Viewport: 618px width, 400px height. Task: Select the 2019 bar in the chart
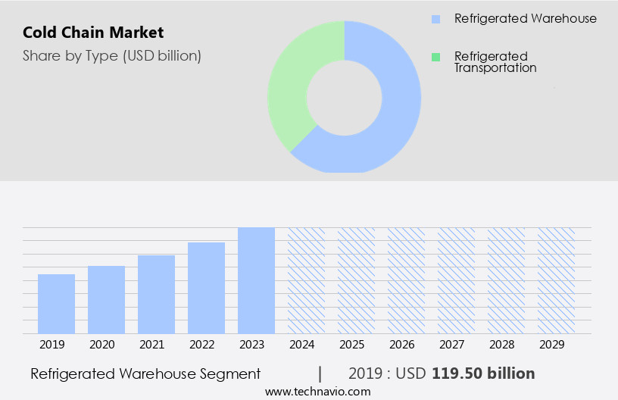tap(56, 304)
